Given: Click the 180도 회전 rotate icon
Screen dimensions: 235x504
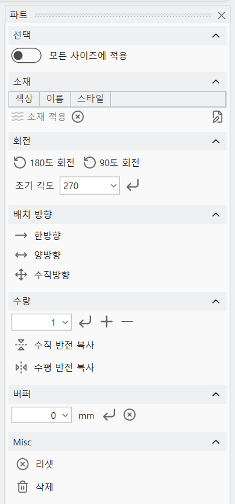Looking at the screenshot, I should [x=20, y=163].
